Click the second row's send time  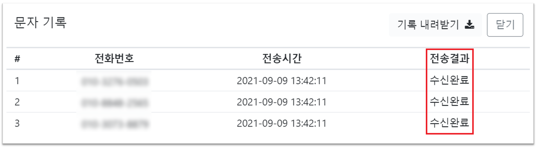click(x=282, y=102)
